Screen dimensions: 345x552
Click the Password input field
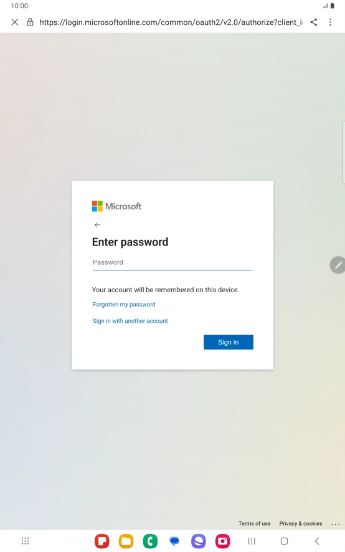(x=172, y=263)
